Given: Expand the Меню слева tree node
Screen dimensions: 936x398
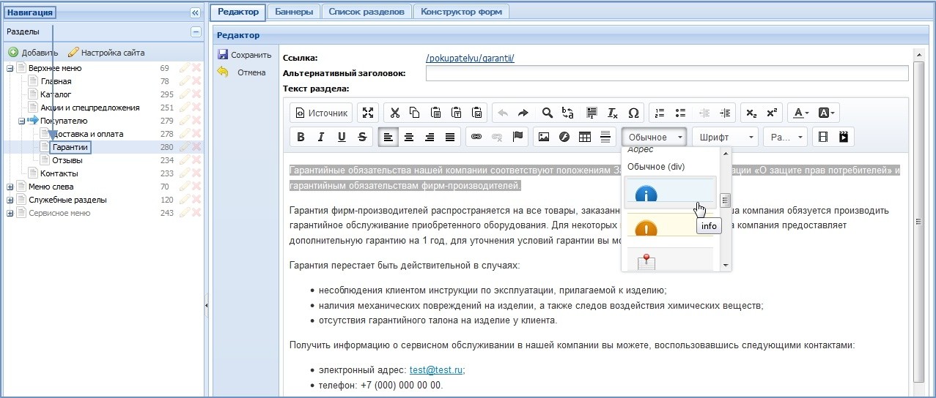Looking at the screenshot, I should 10,187.
